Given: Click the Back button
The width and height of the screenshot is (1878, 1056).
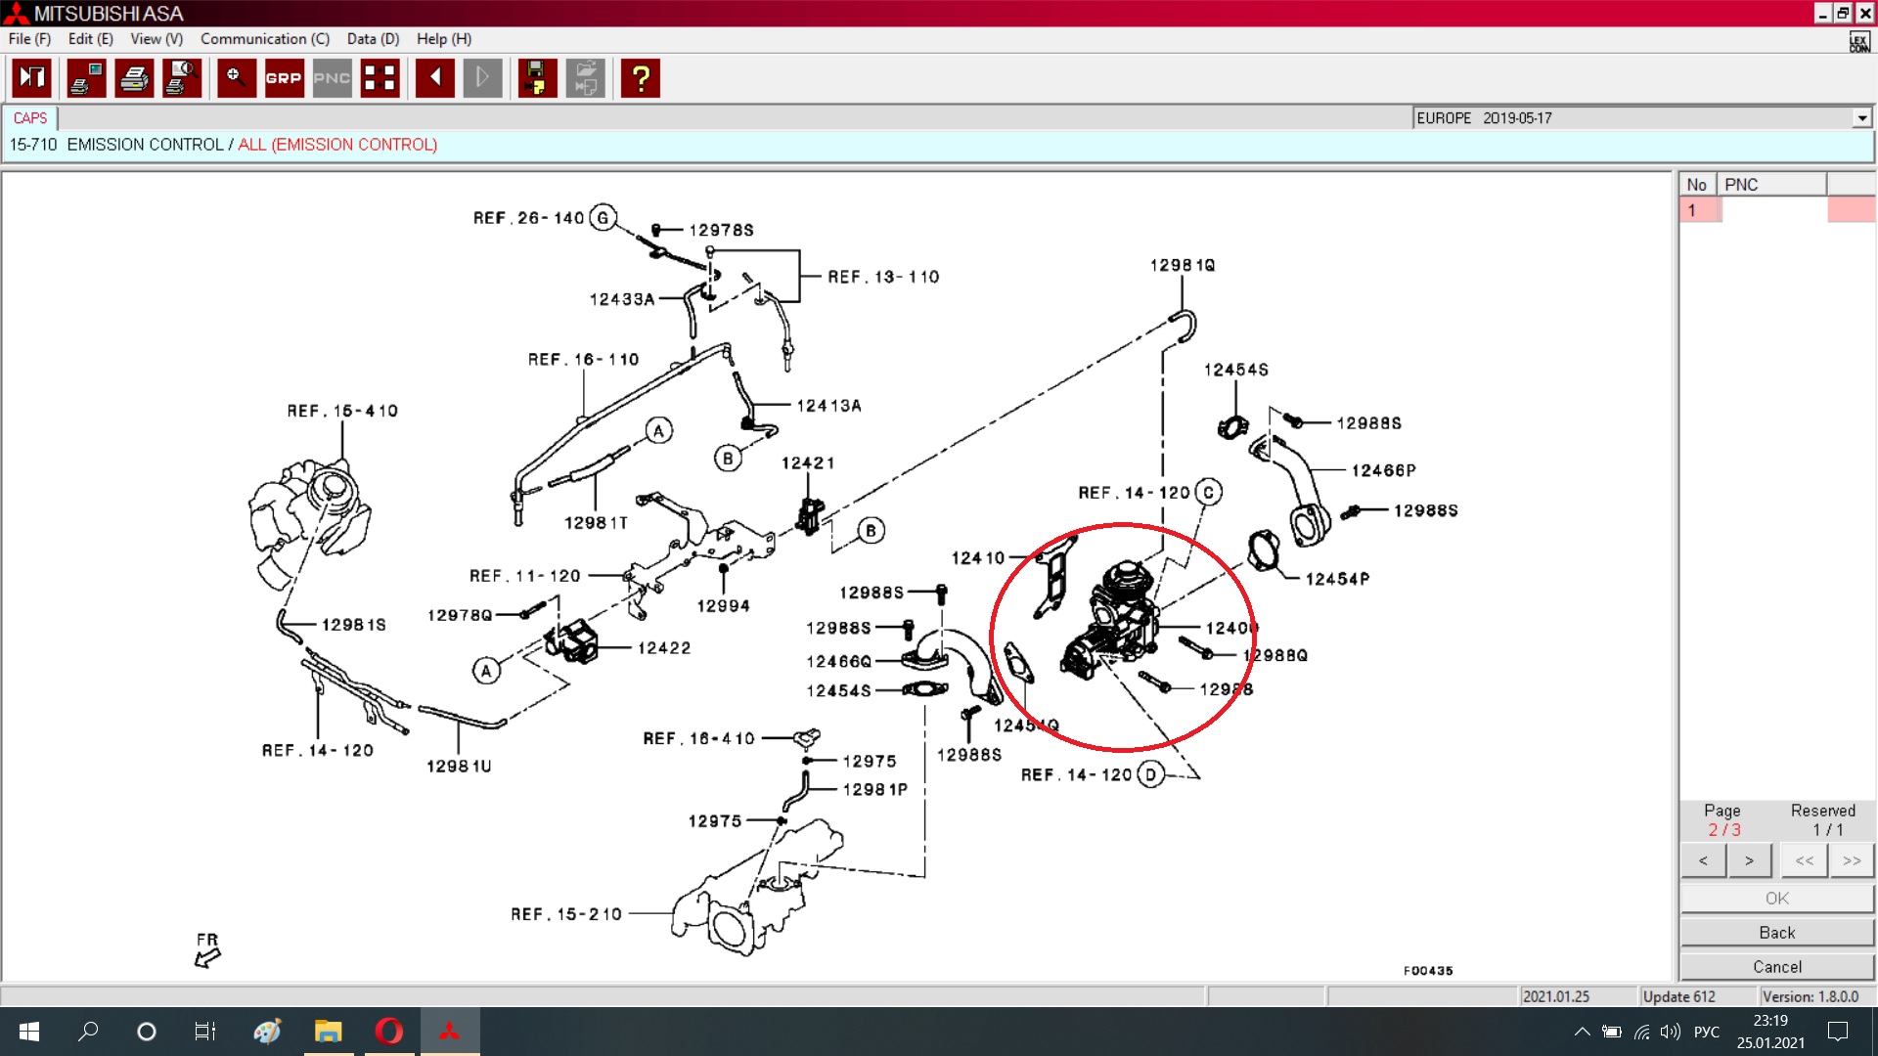Looking at the screenshot, I should point(1776,933).
